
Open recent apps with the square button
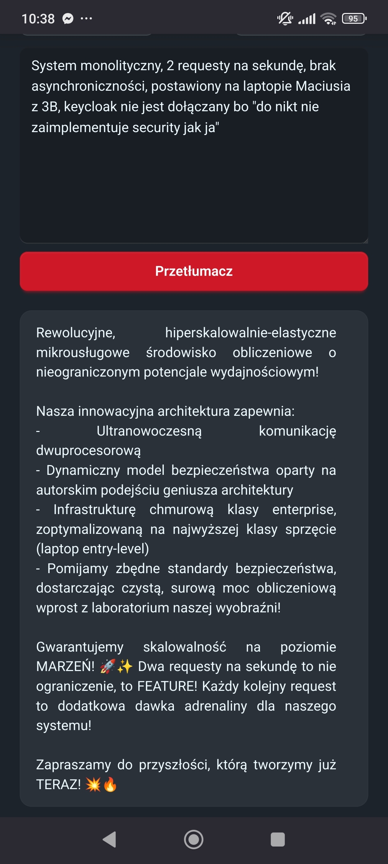tap(277, 840)
